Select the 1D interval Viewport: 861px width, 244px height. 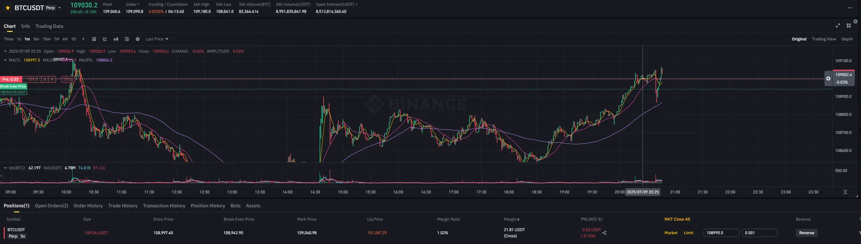[74, 39]
